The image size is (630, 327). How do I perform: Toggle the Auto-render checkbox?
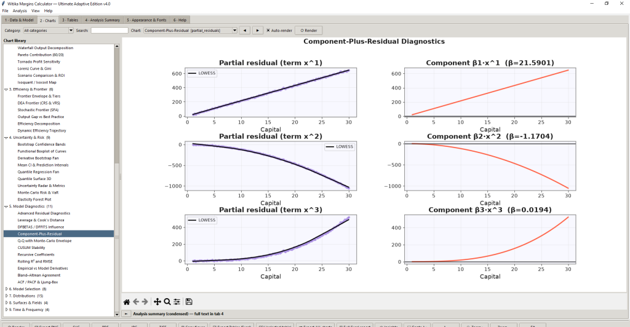(268, 31)
